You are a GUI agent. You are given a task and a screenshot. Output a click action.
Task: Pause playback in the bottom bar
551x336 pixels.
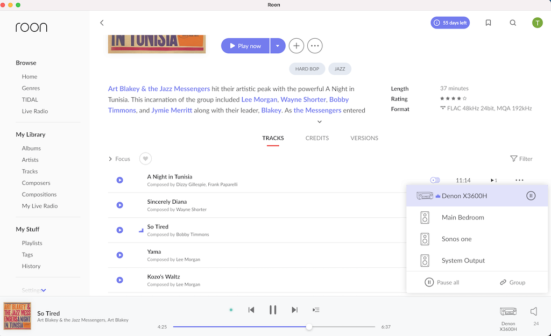273,310
